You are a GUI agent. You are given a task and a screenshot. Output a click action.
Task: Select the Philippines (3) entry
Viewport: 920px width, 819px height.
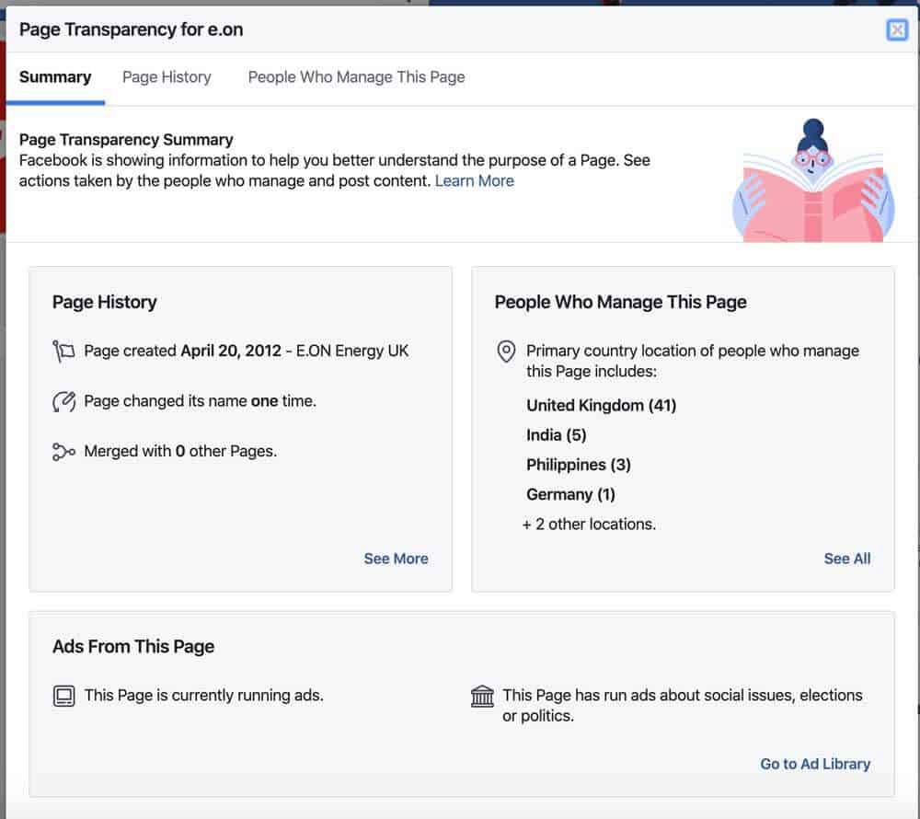coord(579,465)
